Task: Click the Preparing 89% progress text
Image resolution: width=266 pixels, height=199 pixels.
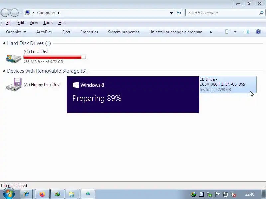Action: (x=97, y=98)
